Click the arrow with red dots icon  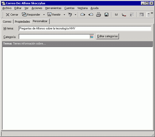(124, 15)
